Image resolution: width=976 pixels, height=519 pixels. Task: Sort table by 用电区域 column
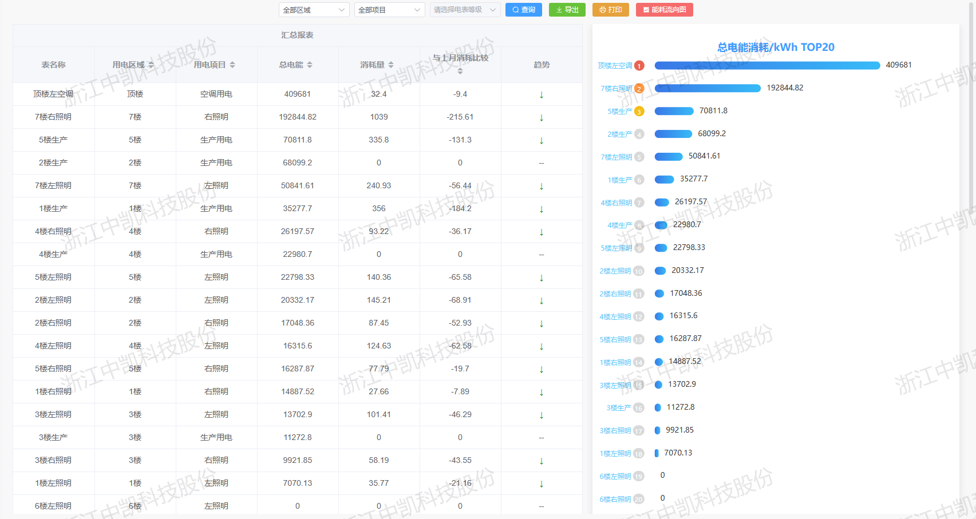tap(151, 65)
